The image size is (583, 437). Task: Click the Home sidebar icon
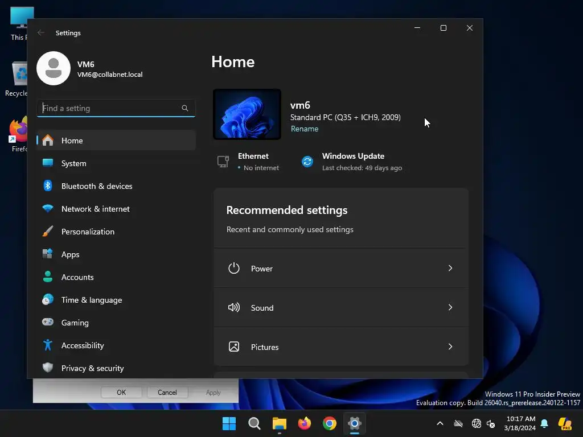pyautogui.click(x=48, y=141)
